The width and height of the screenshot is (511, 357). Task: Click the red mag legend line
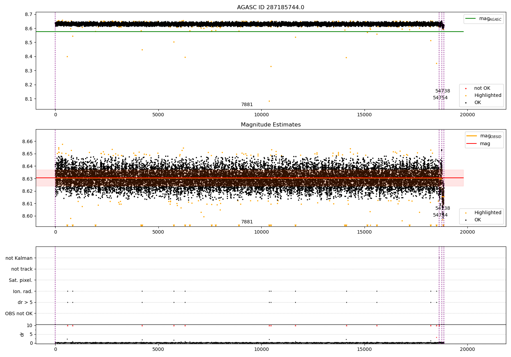point(478,144)
